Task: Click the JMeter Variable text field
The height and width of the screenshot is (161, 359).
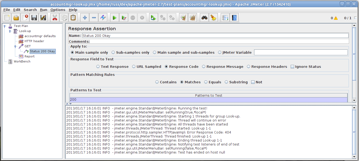Action: (301, 53)
